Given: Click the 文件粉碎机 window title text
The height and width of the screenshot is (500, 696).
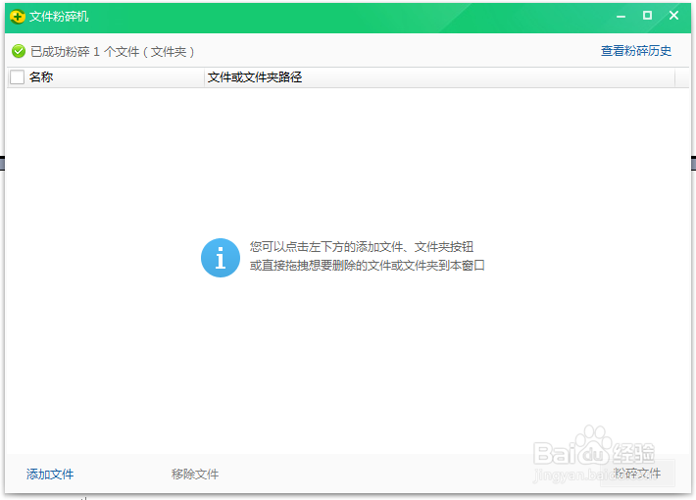Looking at the screenshot, I should [59, 17].
